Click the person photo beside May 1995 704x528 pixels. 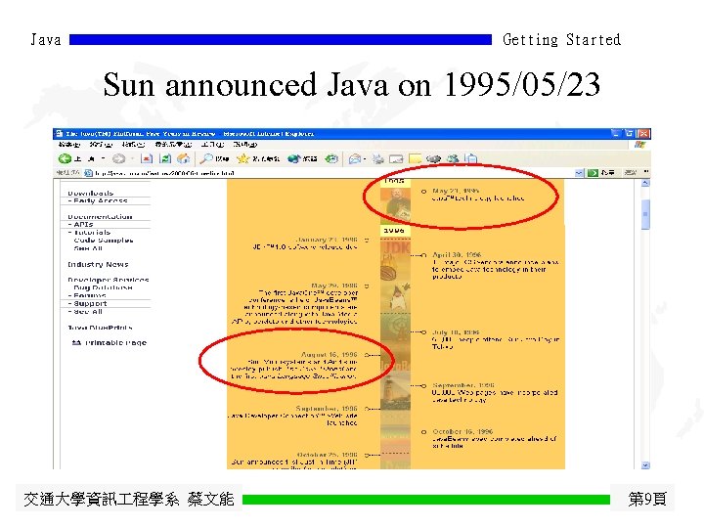(x=395, y=205)
